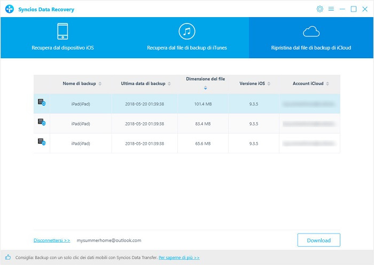Select iPad(iPad) name in 101.4 MB row
This screenshot has height=265, width=374.
click(81, 104)
